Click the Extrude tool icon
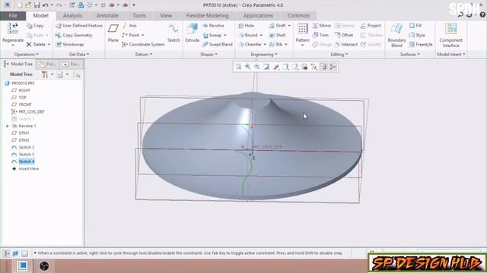The image size is (487, 273). click(192, 30)
